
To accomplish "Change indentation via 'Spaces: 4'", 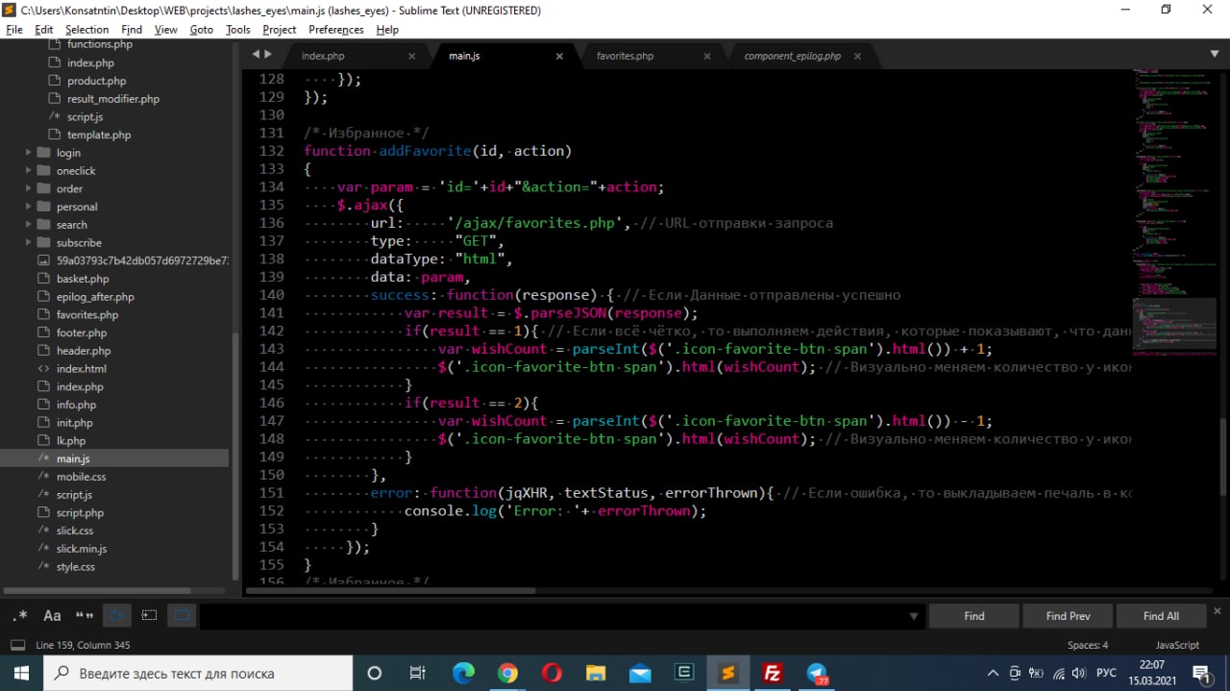I will pyautogui.click(x=1087, y=645).
